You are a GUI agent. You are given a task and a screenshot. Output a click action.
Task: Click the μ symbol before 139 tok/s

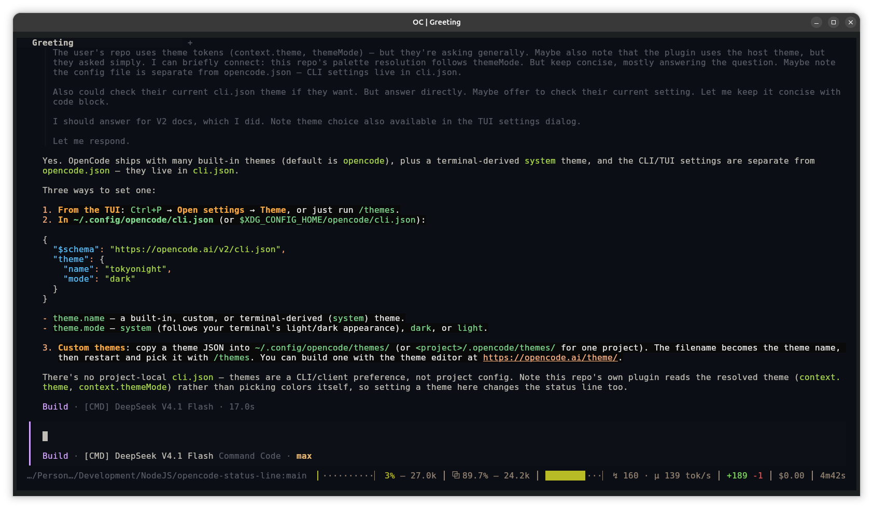[x=657, y=476]
